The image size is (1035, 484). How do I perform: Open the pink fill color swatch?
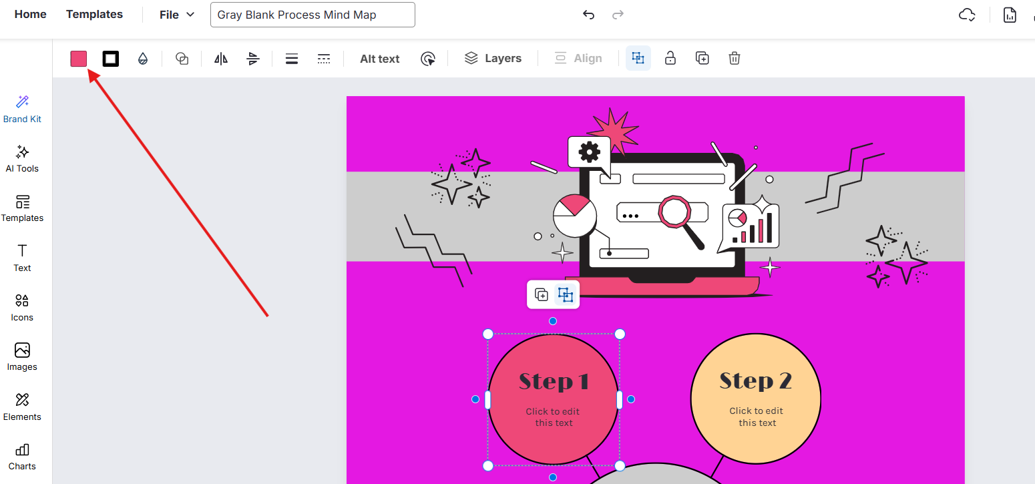(x=79, y=59)
